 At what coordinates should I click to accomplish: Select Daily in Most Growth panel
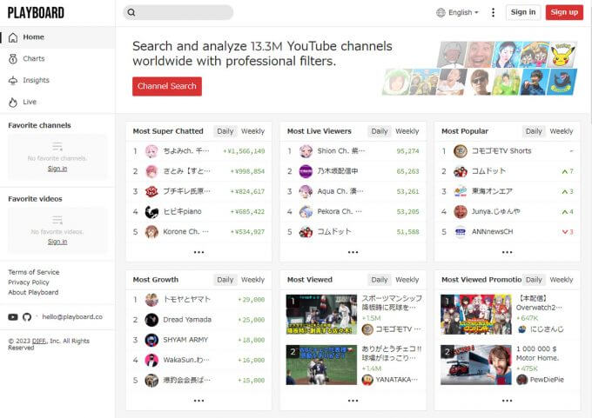225,280
